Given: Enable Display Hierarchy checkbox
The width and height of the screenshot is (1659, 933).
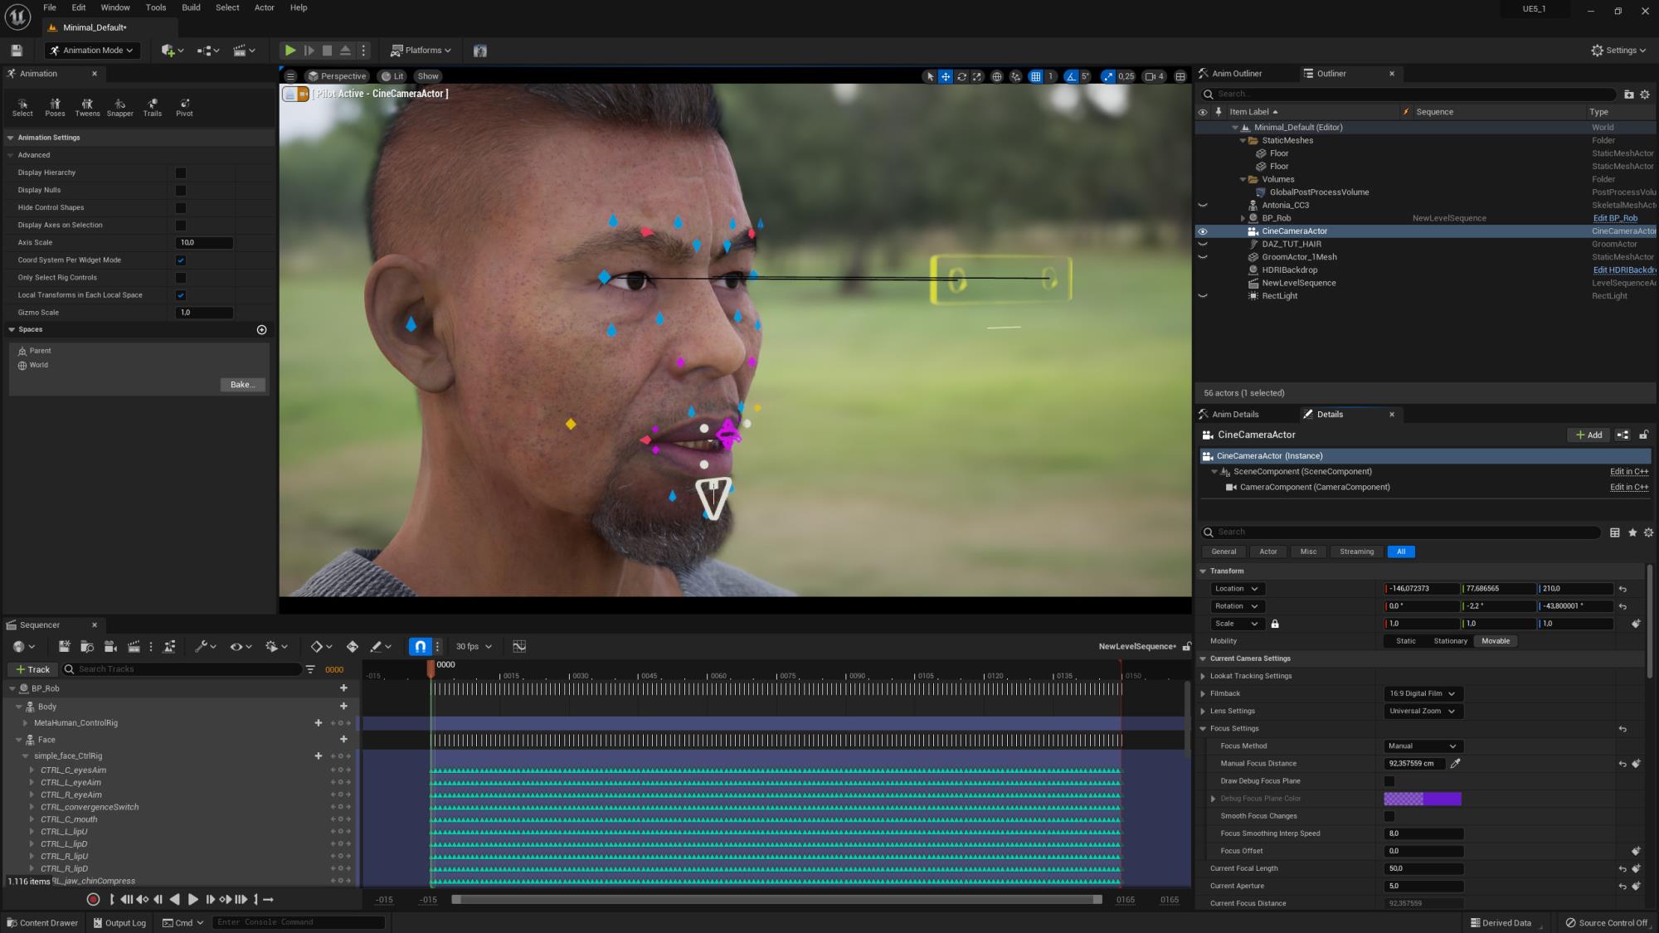Looking at the screenshot, I should click(x=181, y=173).
